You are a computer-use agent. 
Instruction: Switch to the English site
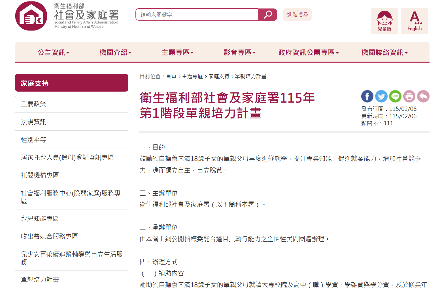[414, 21]
